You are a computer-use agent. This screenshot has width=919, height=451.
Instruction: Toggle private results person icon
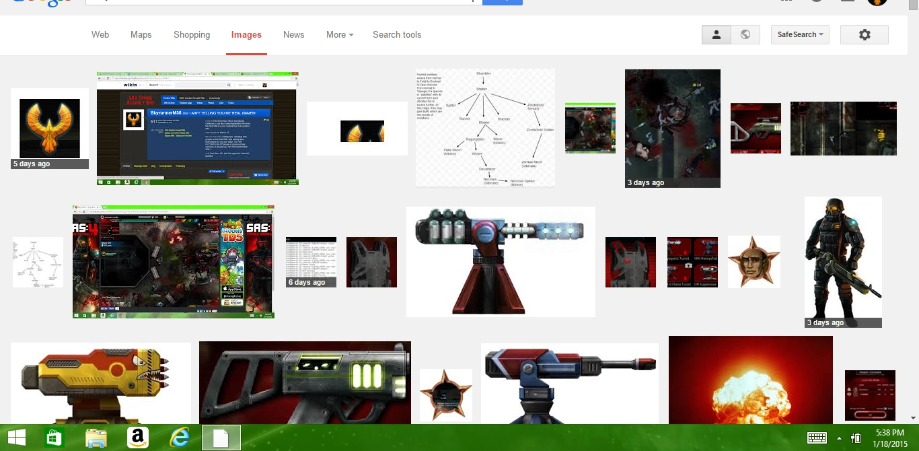pos(716,35)
